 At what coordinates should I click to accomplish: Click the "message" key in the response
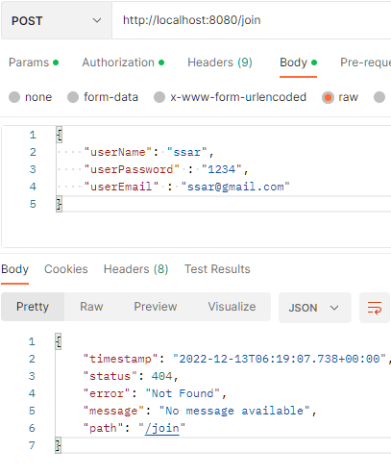coord(113,411)
